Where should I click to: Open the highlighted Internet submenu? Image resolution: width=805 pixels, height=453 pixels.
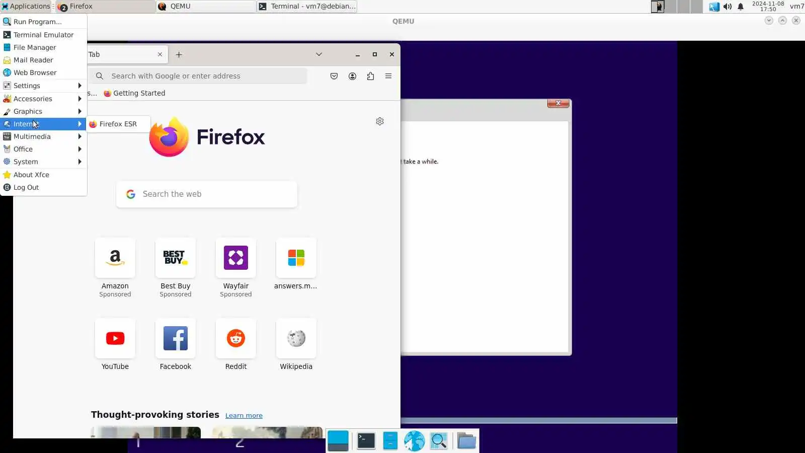(x=43, y=124)
